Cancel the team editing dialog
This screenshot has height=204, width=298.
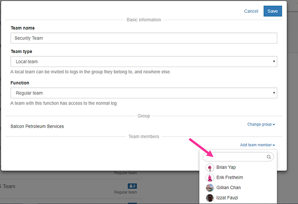(251, 11)
